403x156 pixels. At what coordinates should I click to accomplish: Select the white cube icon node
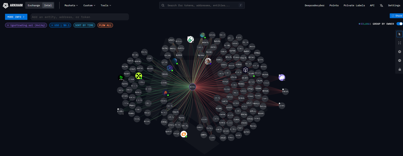[246, 70]
